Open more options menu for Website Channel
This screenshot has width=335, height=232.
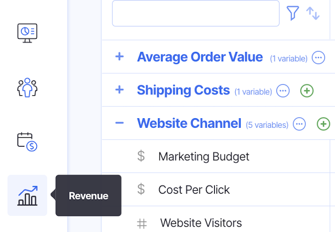coord(299,124)
